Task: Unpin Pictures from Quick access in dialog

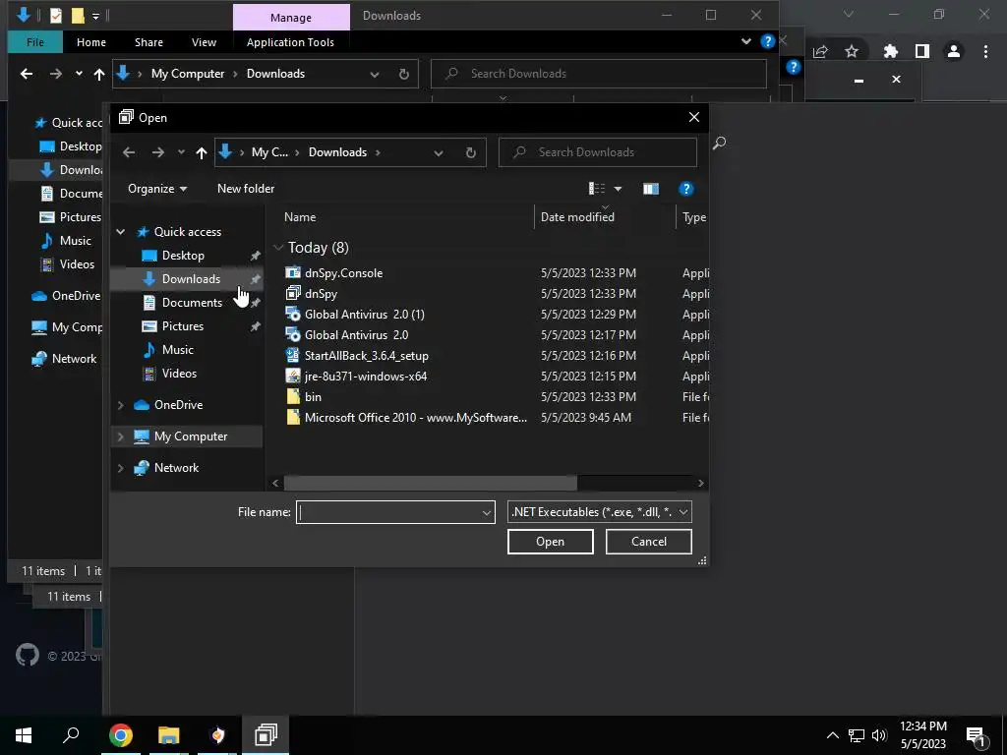Action: [255, 326]
